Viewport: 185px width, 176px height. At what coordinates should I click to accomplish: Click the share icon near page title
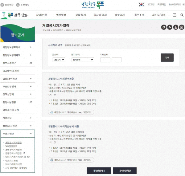pyautogui.click(x=170, y=27)
